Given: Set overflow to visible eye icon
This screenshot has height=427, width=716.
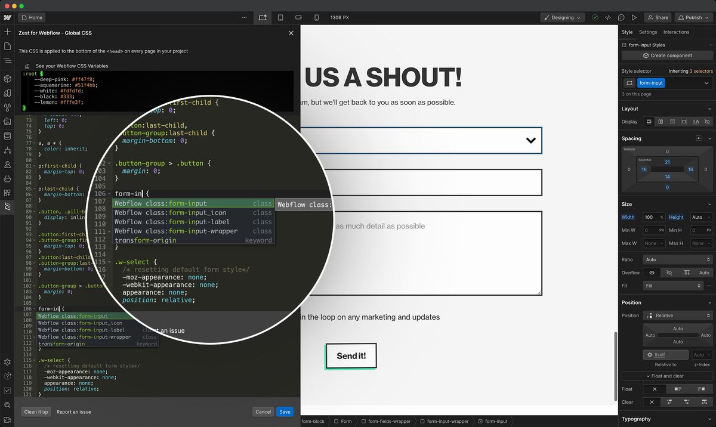Looking at the screenshot, I should 652,273.
